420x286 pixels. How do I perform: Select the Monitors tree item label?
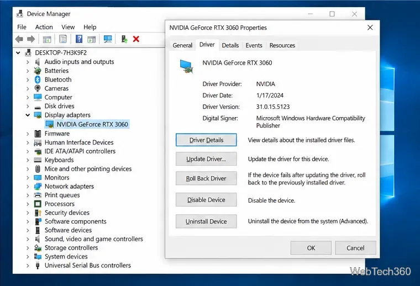[x=57, y=178]
